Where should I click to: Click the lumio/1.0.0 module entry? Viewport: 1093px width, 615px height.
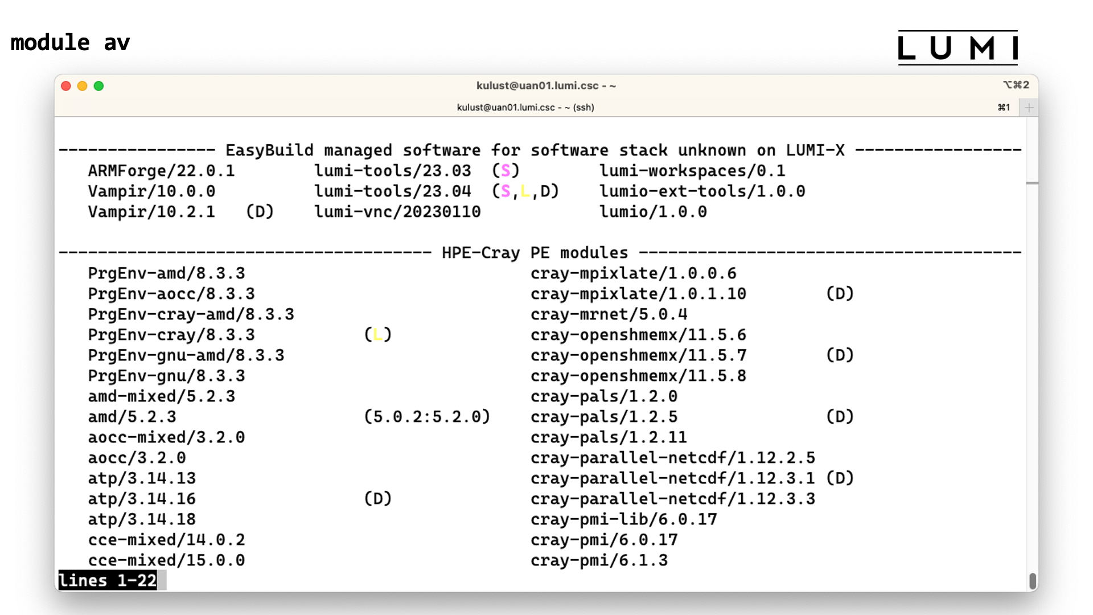(653, 212)
